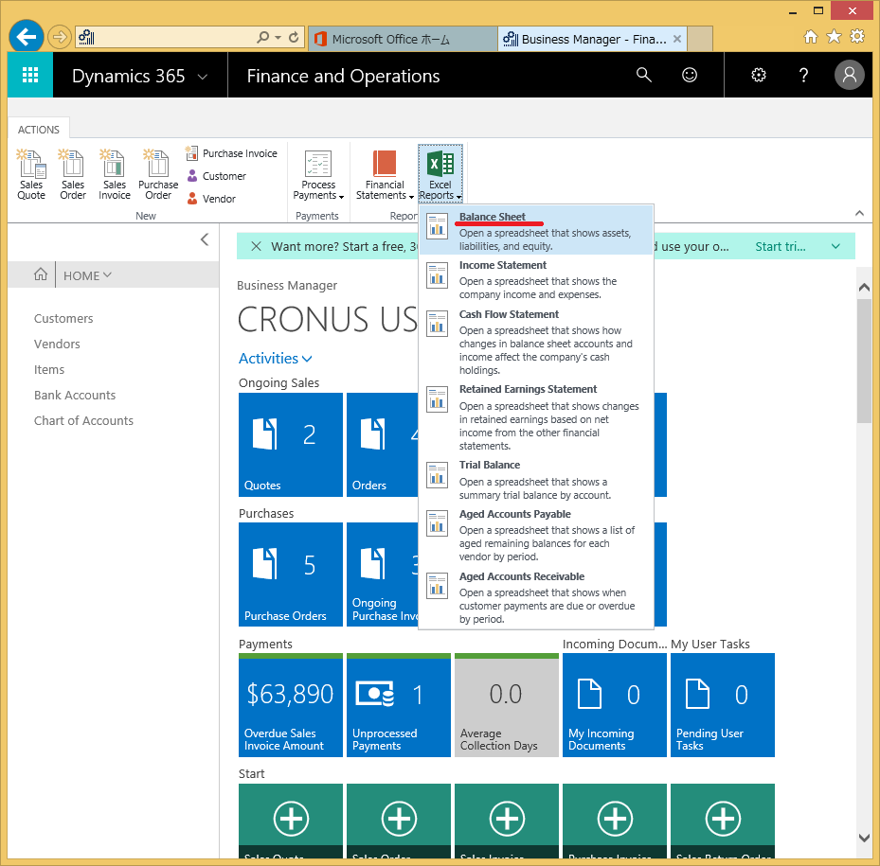Click the page scrollbar down arrow
Viewport: 880px width, 866px height.
[x=864, y=838]
